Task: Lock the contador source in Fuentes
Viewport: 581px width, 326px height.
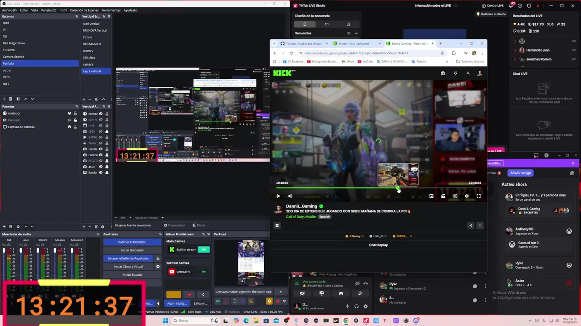Action: pos(75,113)
